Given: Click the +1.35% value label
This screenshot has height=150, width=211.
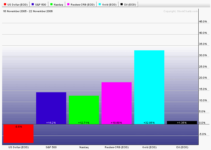Looking at the screenshot, I should (182, 123).
